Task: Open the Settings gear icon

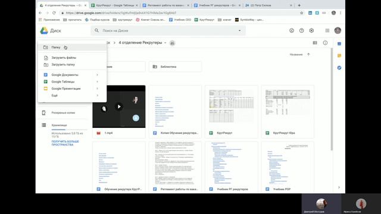Action: coord(311,30)
